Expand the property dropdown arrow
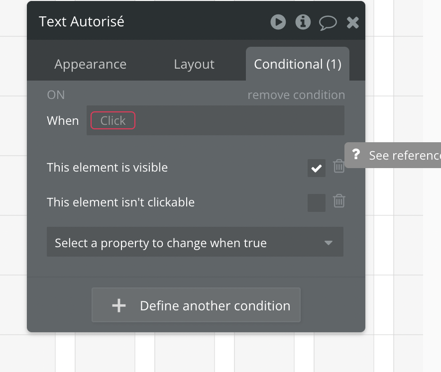This screenshot has height=372, width=441. tap(328, 243)
